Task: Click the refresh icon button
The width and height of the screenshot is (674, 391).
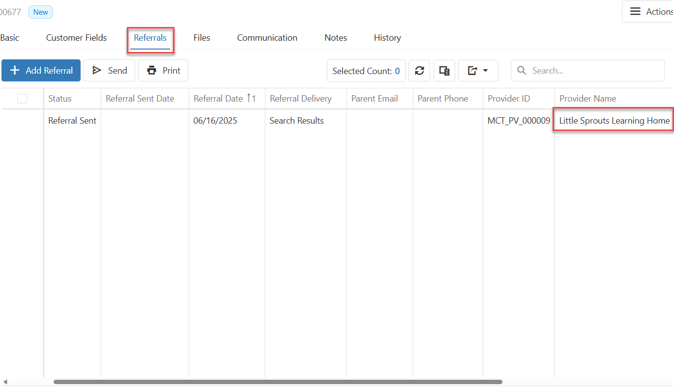Action: [x=419, y=71]
